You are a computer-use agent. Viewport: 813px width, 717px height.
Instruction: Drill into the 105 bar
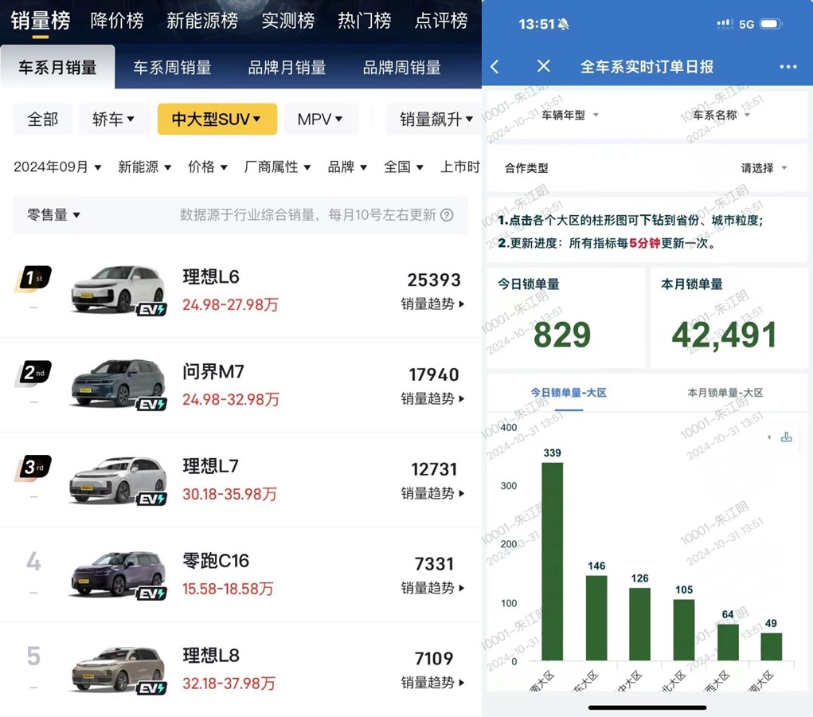[684, 630]
